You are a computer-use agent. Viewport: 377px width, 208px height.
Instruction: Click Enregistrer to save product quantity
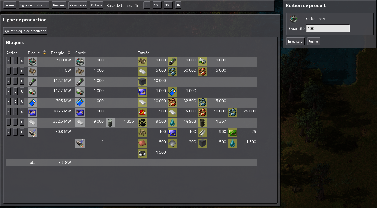[295, 42]
